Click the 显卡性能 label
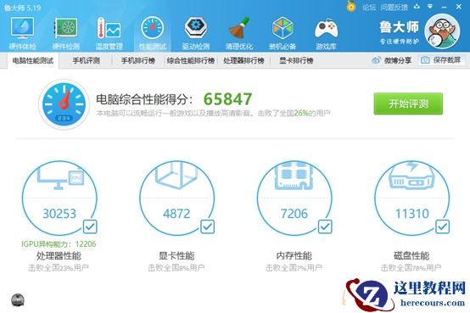Viewport: 470px width, 313px height. coord(176,255)
